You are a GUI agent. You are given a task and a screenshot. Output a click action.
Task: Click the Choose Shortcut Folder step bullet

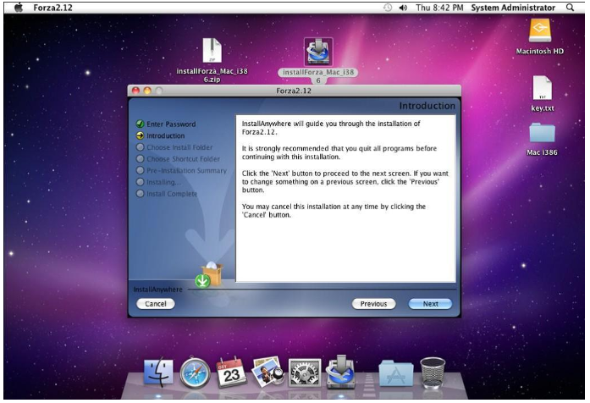pyautogui.click(x=140, y=159)
